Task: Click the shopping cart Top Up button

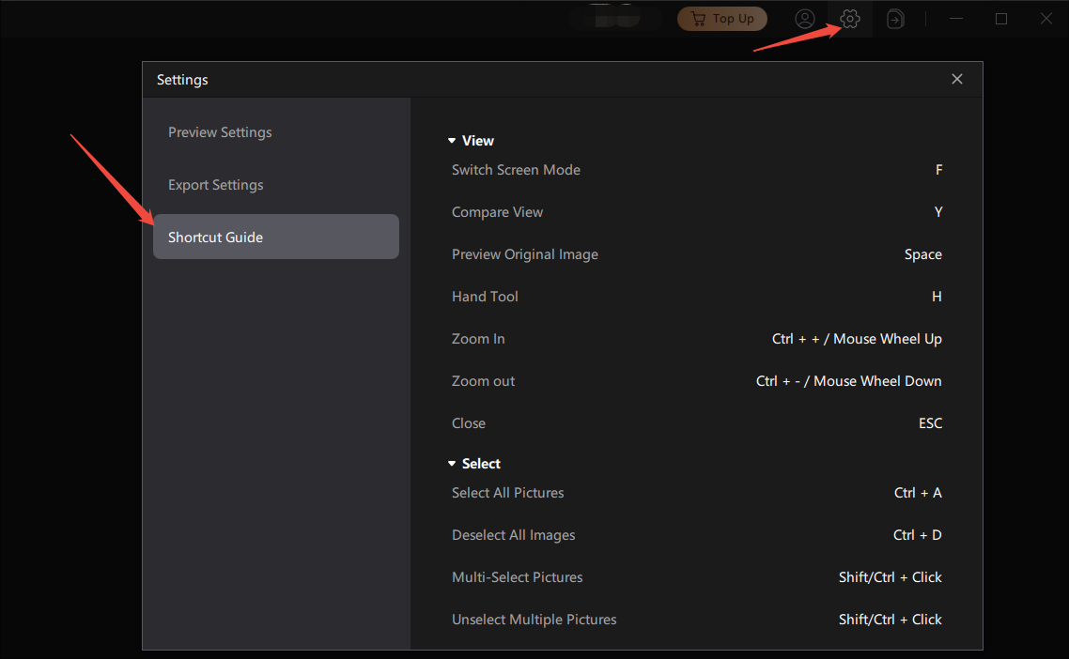Action: (721, 19)
